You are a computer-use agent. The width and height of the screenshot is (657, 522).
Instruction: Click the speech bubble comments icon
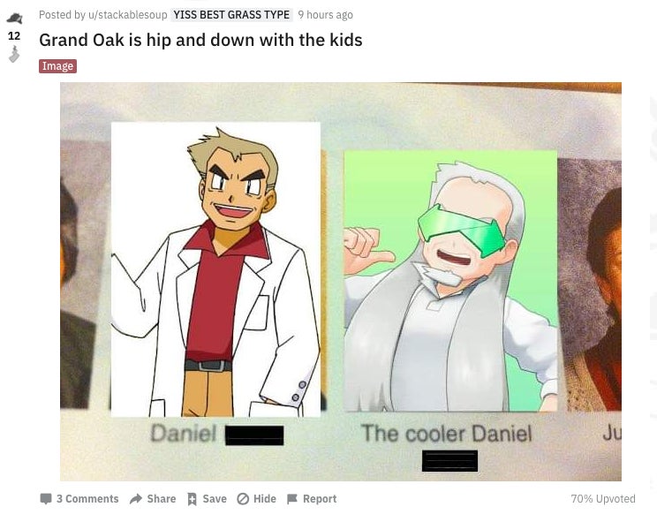46,498
